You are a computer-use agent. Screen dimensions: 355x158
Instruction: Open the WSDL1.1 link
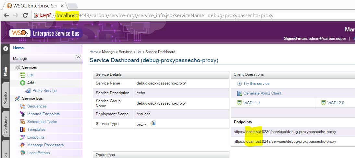251,103
